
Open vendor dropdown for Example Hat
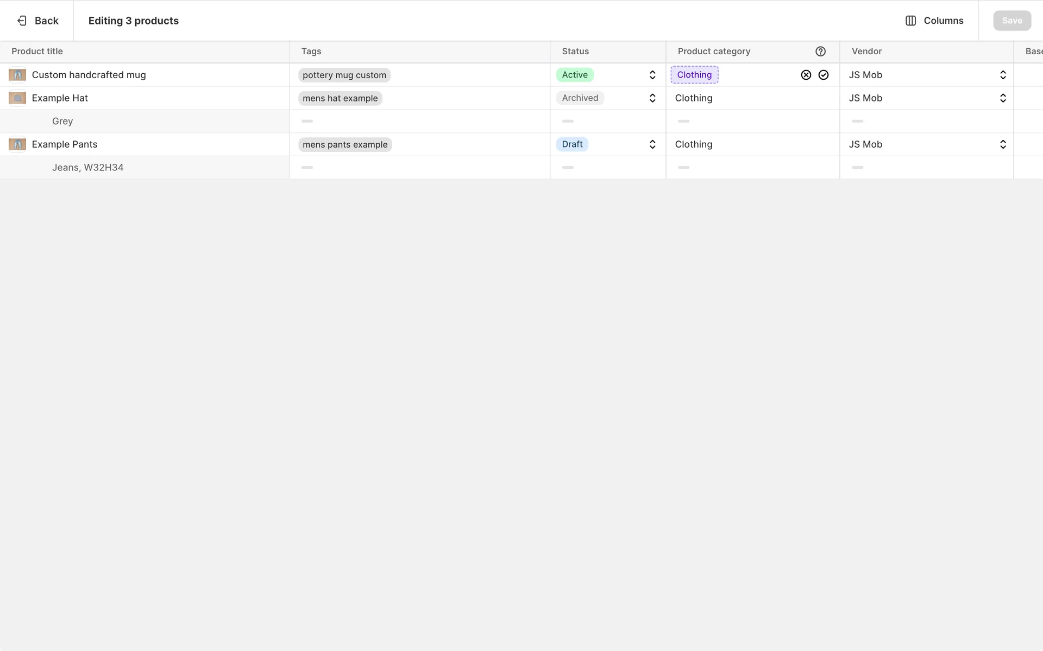tap(1002, 98)
